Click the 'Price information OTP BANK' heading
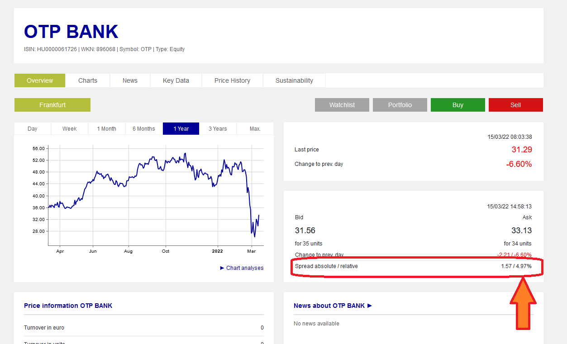567x344 pixels. tap(68, 306)
